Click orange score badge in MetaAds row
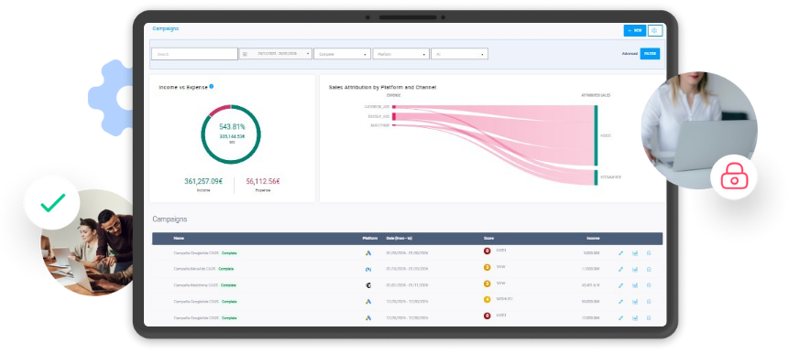Viewport: 789px width, 353px height. [x=488, y=267]
